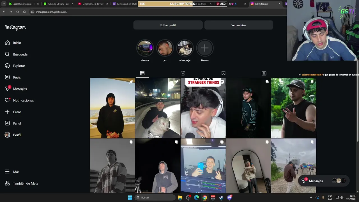Click the Perfil avatar in sidebar
Viewport: 359px width, 202px height.
[7, 135]
